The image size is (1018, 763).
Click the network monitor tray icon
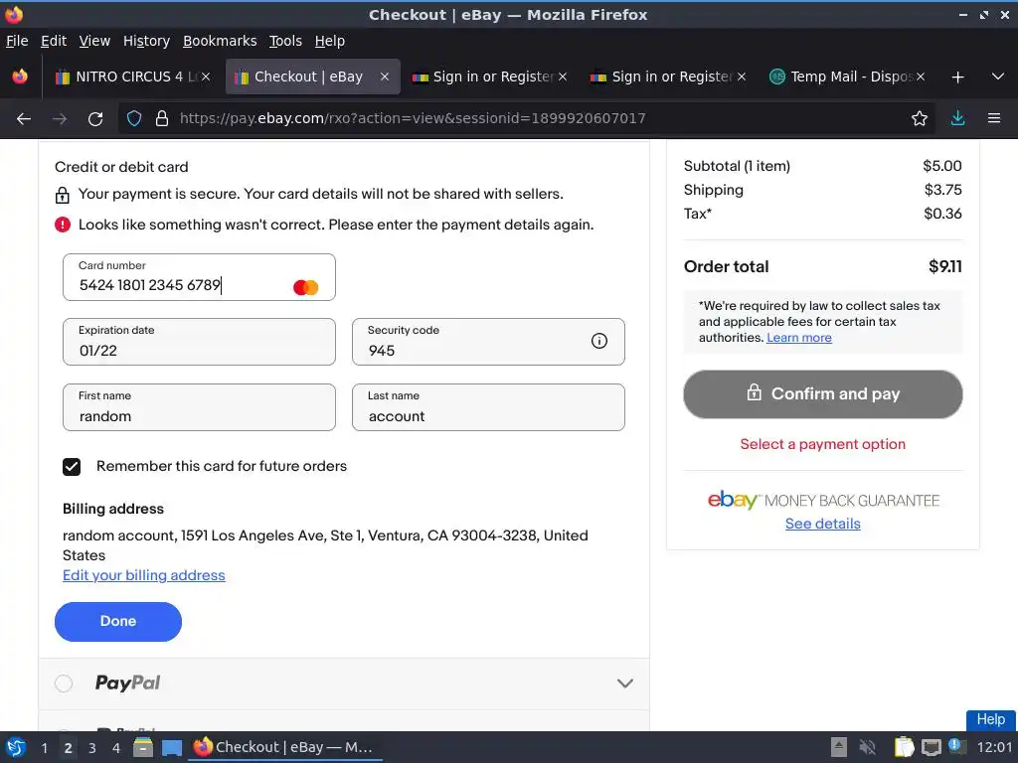tap(931, 747)
